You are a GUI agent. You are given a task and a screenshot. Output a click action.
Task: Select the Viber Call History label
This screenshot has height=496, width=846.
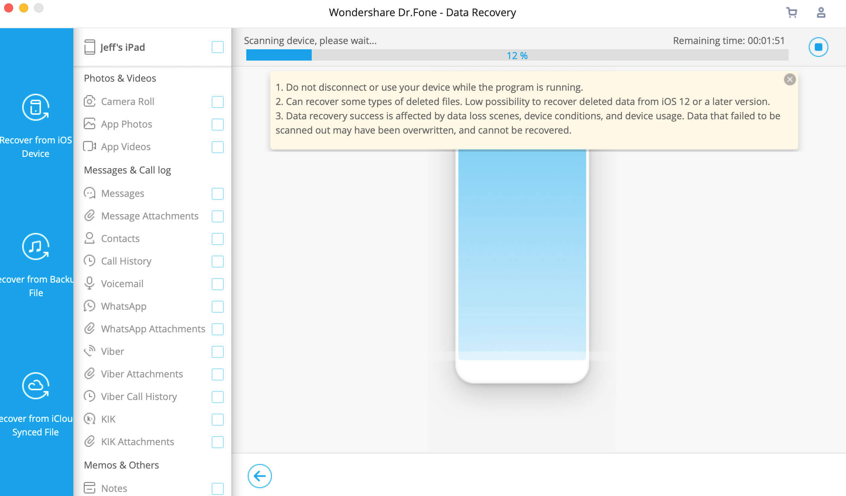139,397
